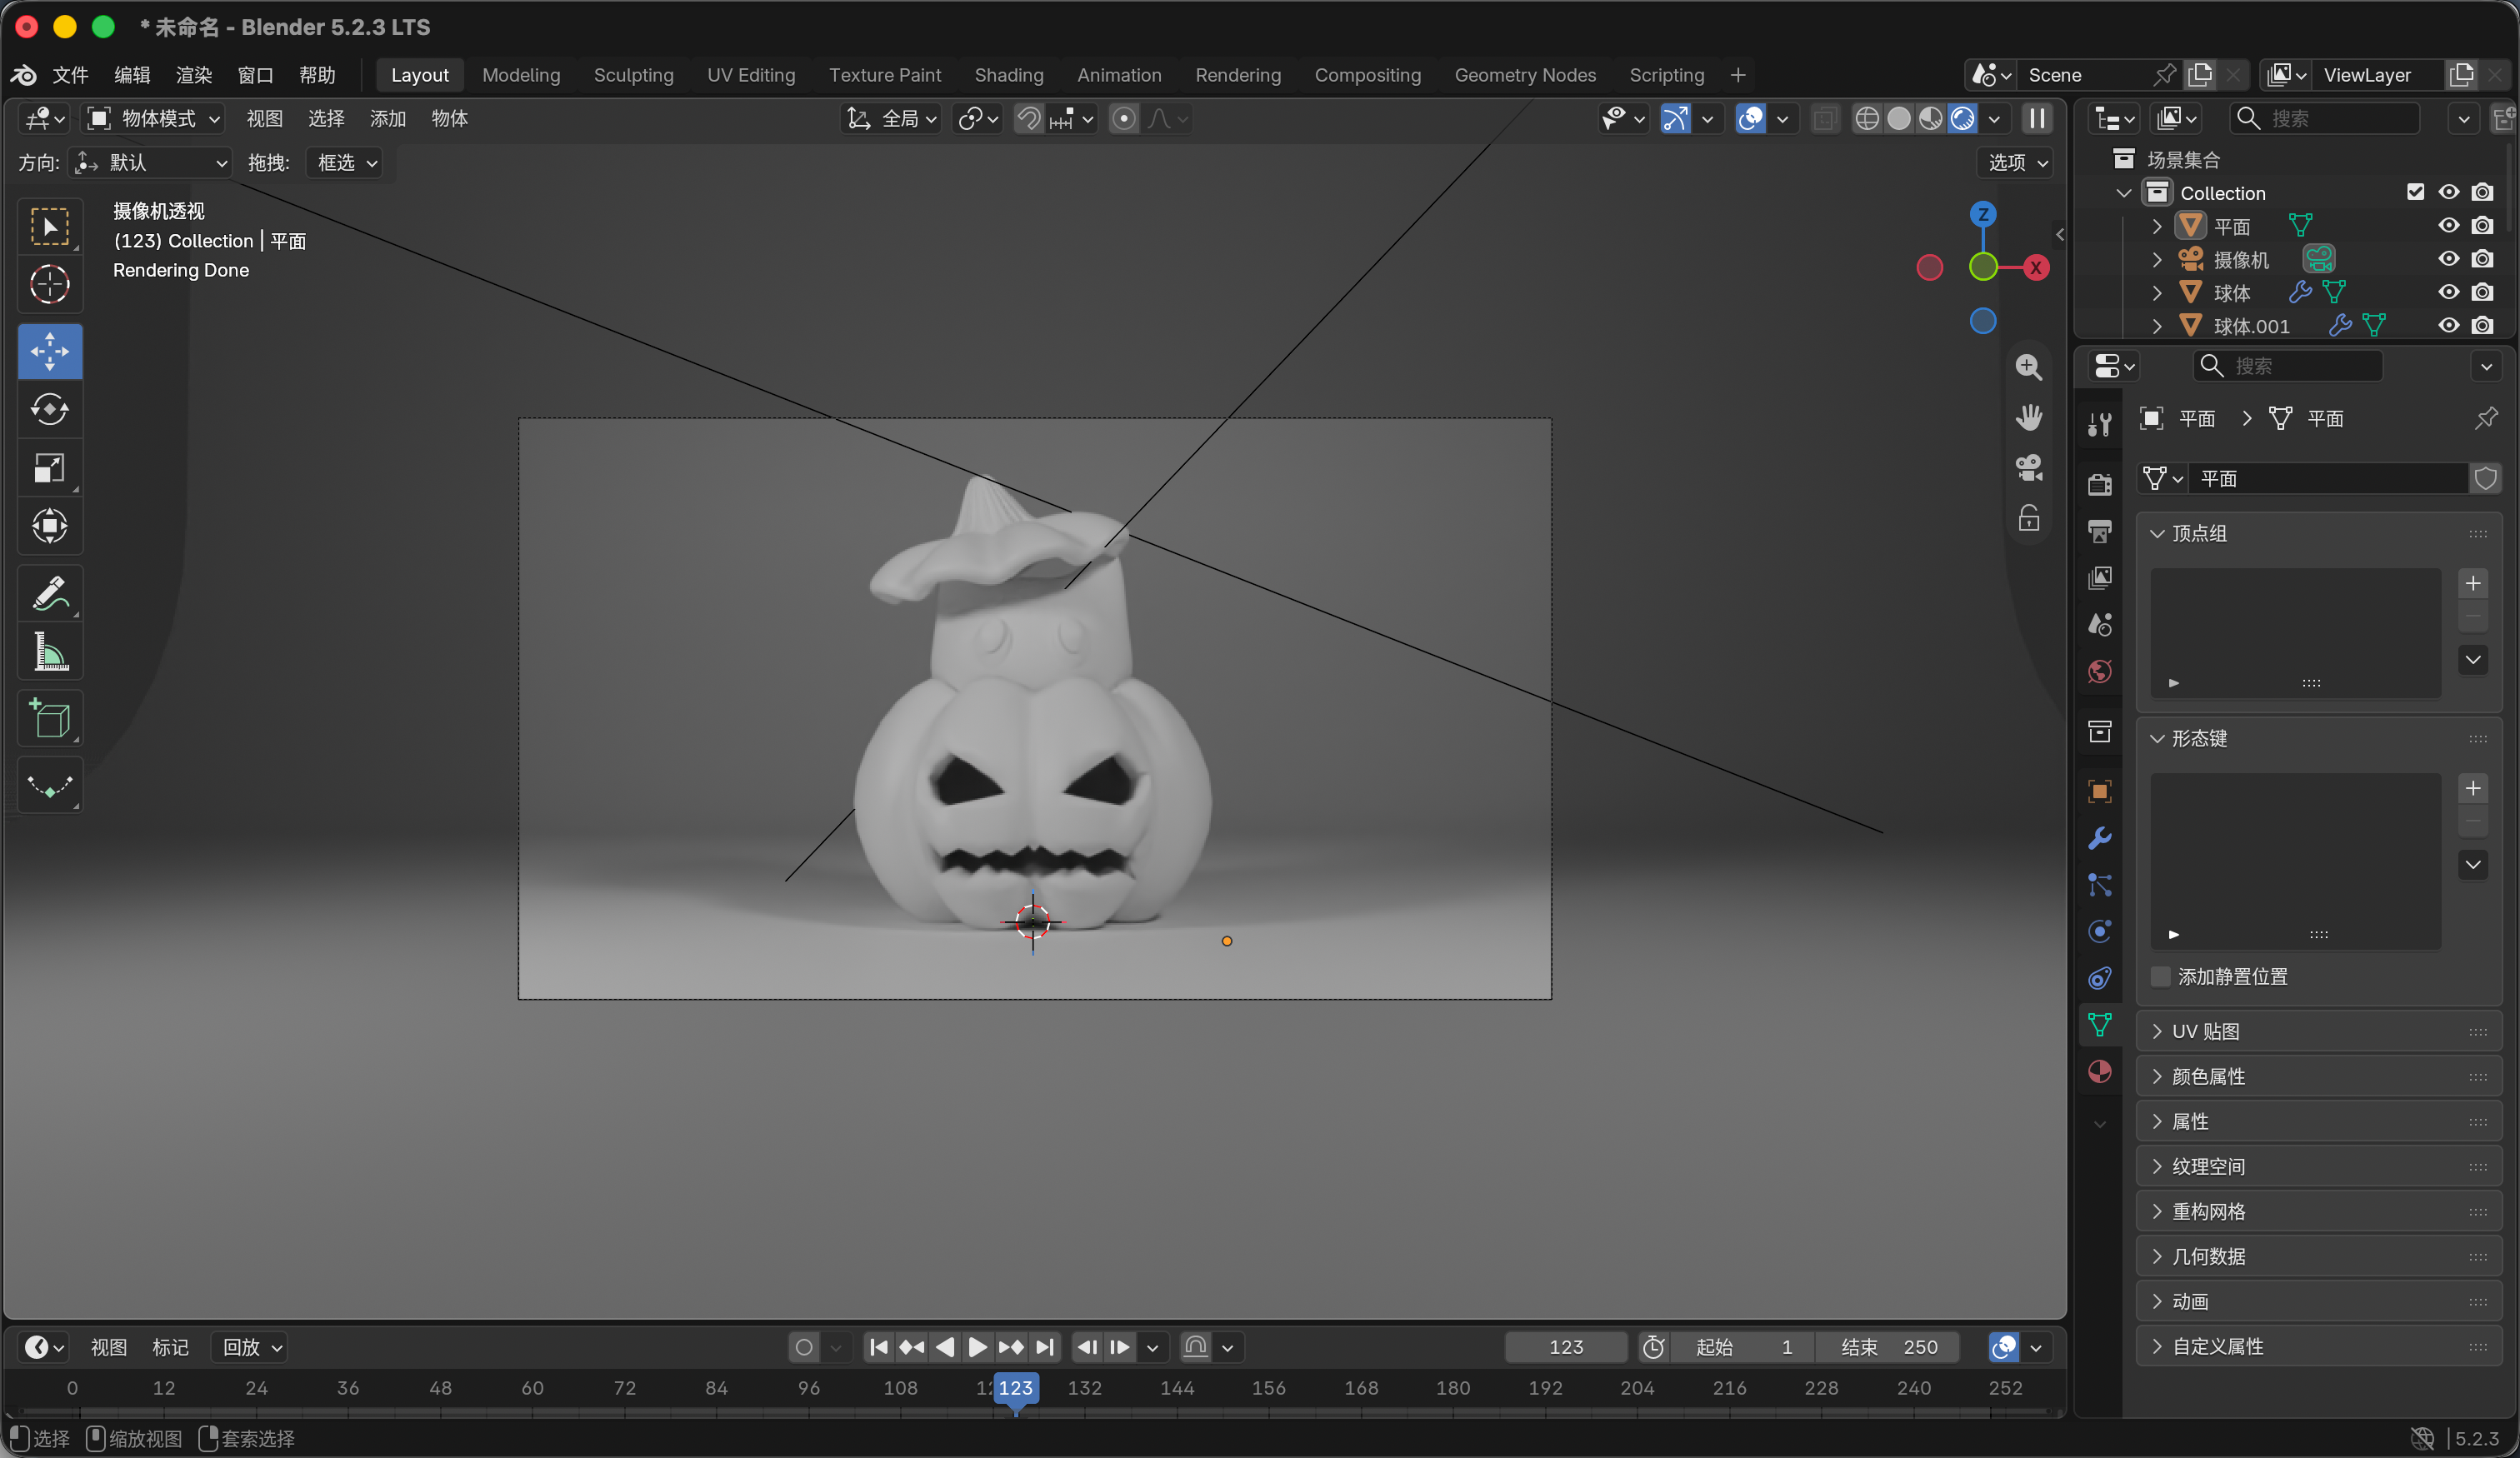
Task: Open the 物体模式 mode dropdown
Action: 153,119
